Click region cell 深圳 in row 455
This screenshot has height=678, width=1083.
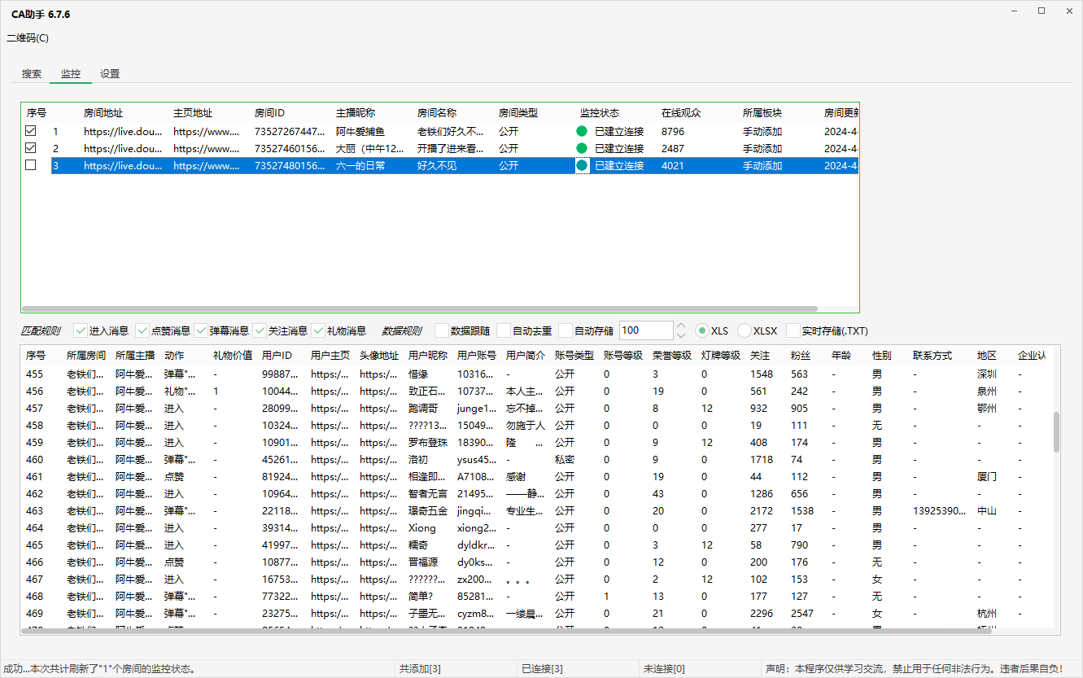pos(987,374)
